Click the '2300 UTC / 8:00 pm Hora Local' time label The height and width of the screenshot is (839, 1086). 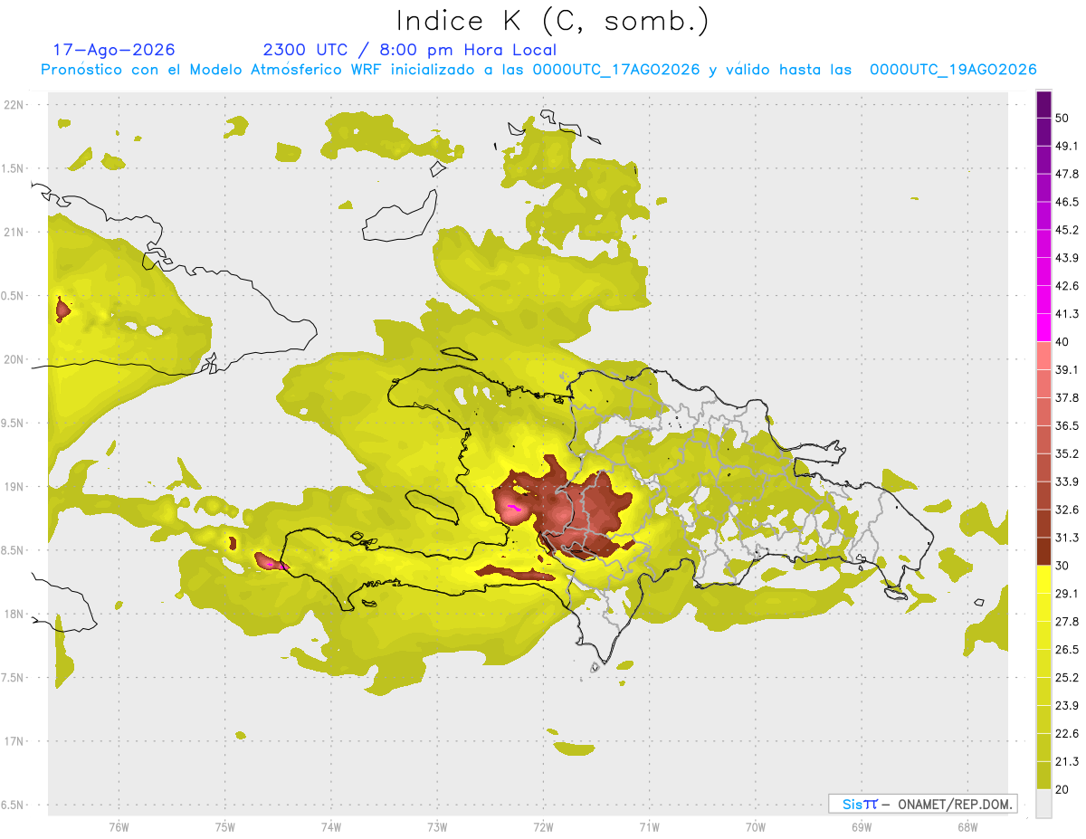click(x=410, y=50)
